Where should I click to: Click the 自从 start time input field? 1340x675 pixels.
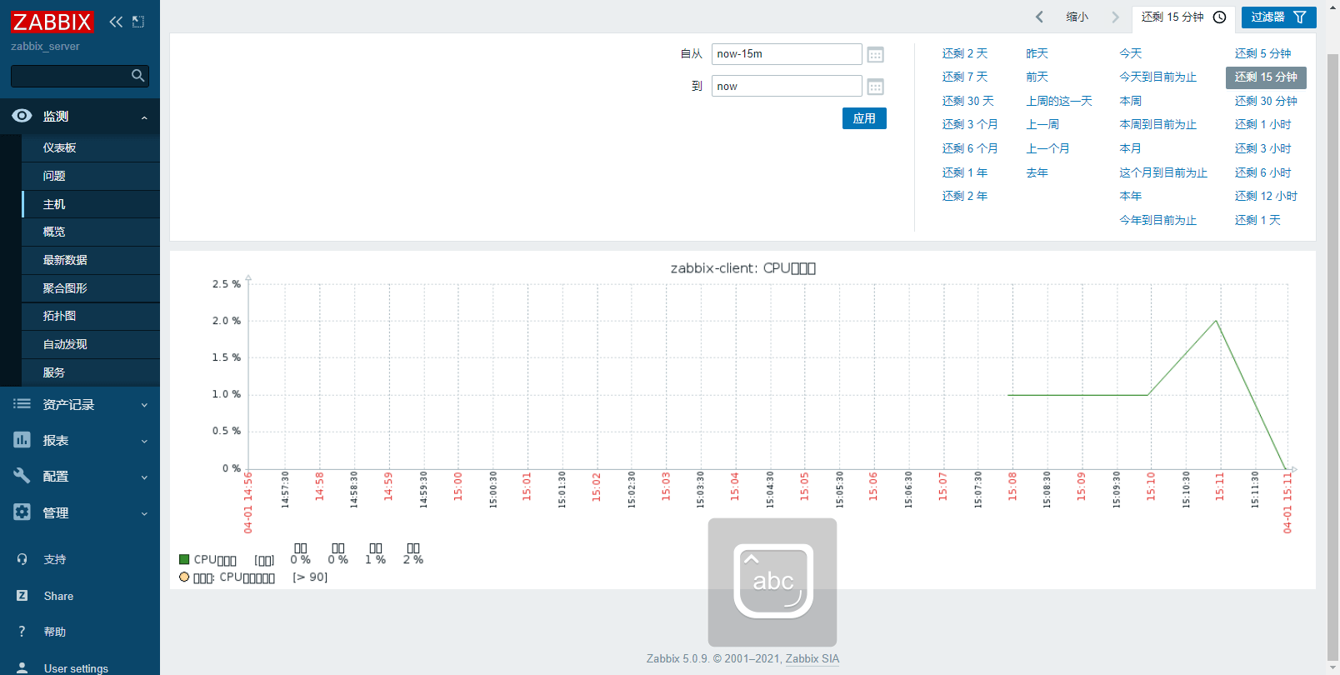pos(786,54)
